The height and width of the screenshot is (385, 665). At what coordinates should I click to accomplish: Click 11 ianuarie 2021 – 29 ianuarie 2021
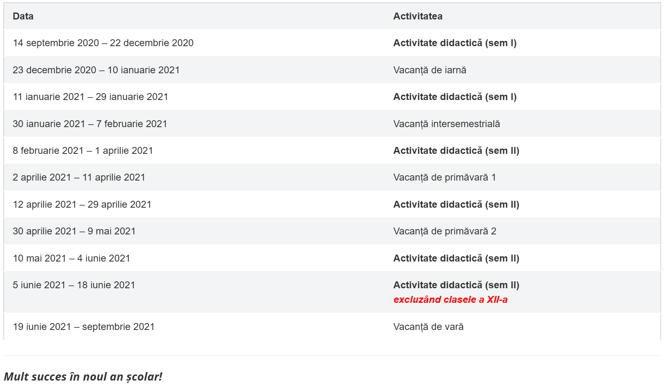pos(90,97)
